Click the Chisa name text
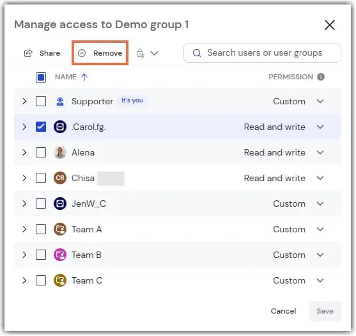 (x=83, y=178)
